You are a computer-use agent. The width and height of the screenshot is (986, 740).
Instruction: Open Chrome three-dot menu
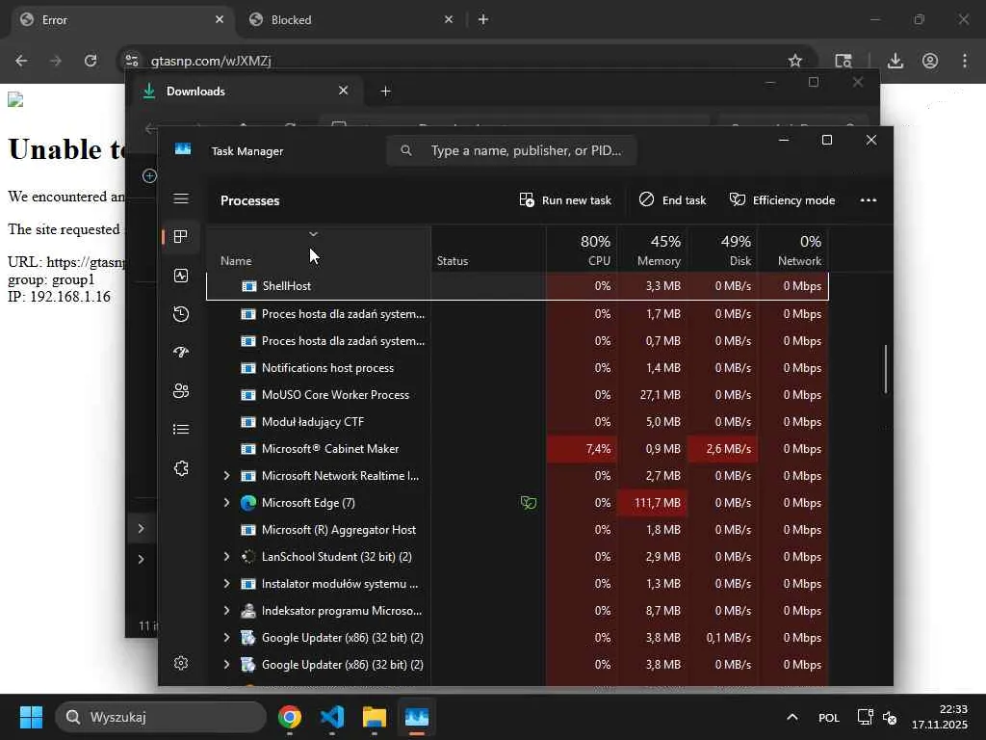coord(965,61)
